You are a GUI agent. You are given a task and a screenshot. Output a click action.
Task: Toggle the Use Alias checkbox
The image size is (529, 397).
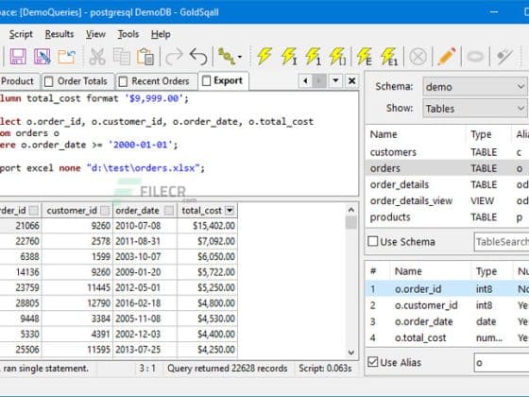[373, 362]
